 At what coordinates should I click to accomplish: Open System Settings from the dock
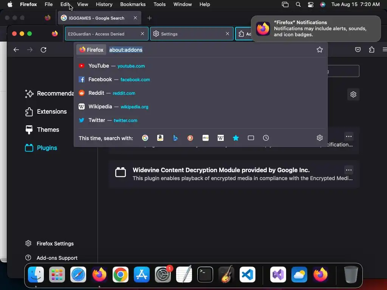pyautogui.click(x=163, y=275)
